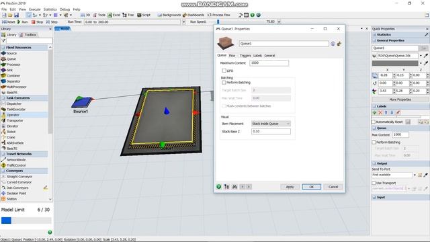430x242 pixels.
Task: Open the Statistics menu
Action: pos(50,9)
